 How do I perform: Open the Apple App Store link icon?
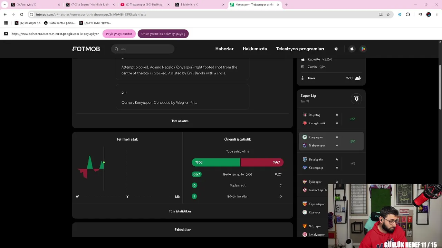point(352,49)
